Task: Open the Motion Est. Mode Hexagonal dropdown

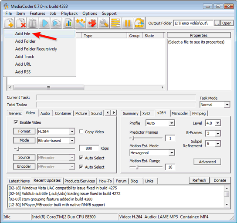Action: click(x=152, y=153)
